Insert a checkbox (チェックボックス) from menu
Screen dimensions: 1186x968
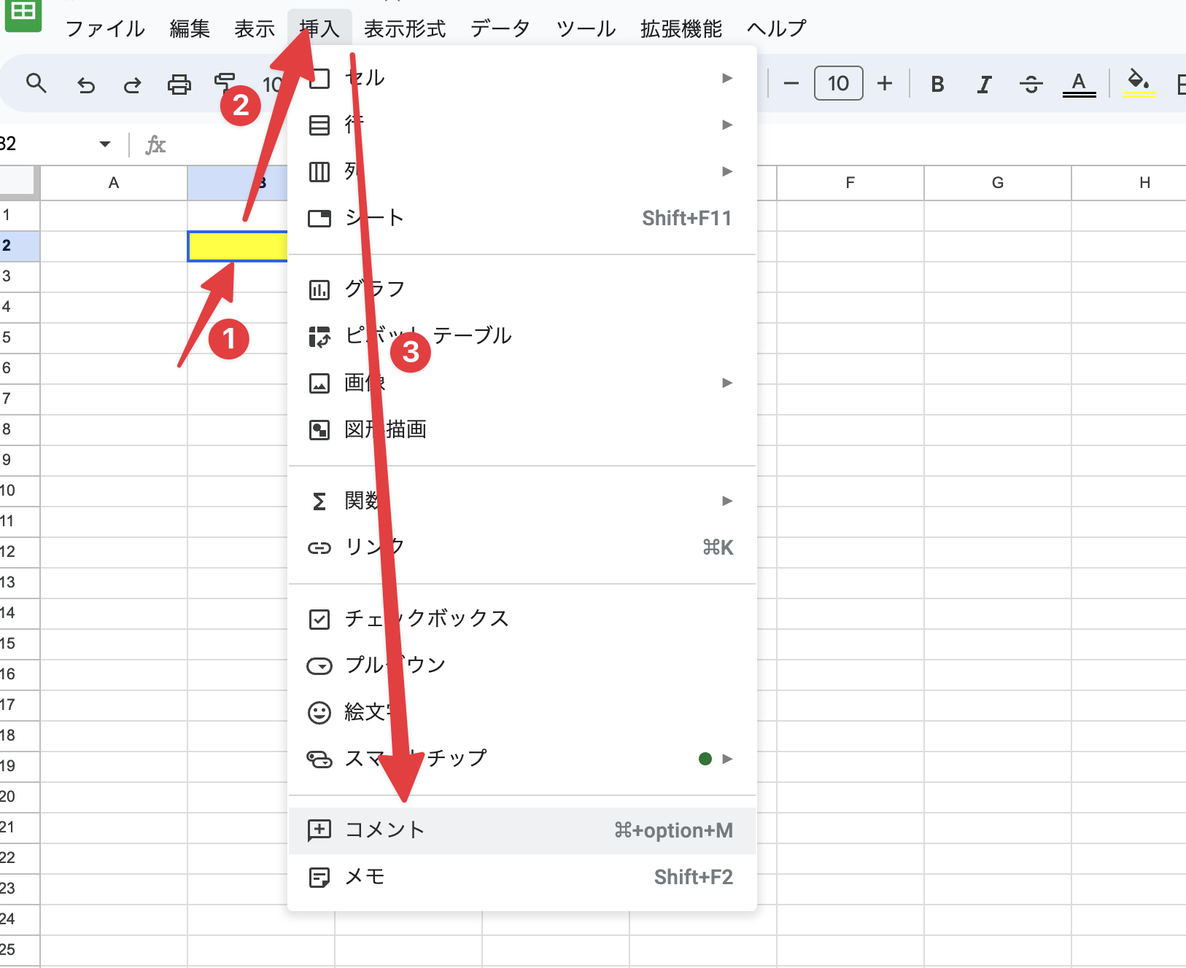tap(427, 619)
